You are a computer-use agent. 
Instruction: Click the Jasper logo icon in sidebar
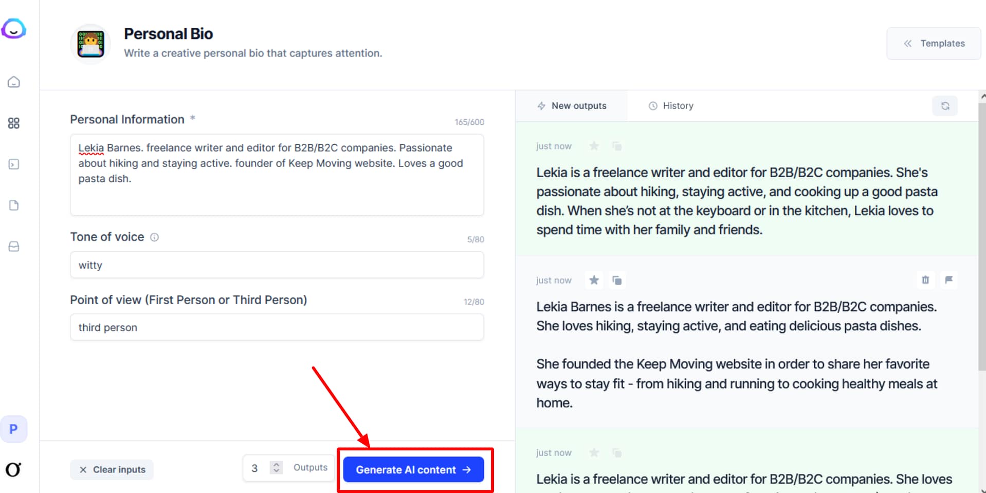[x=14, y=29]
